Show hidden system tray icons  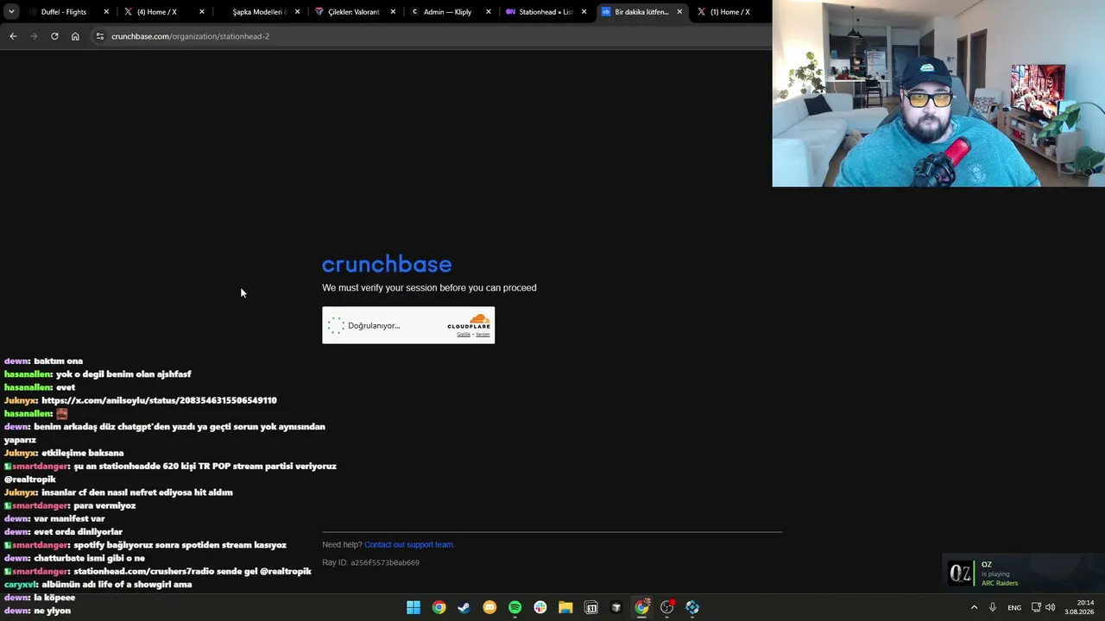pyautogui.click(x=975, y=607)
